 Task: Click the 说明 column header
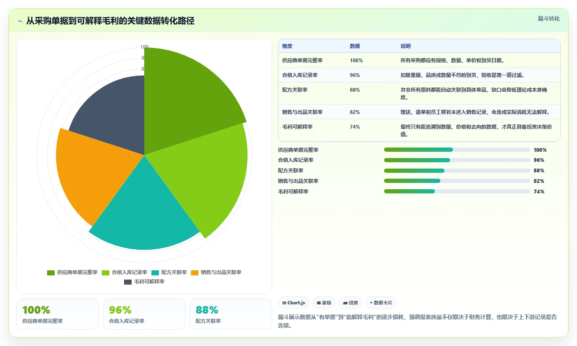(x=405, y=46)
